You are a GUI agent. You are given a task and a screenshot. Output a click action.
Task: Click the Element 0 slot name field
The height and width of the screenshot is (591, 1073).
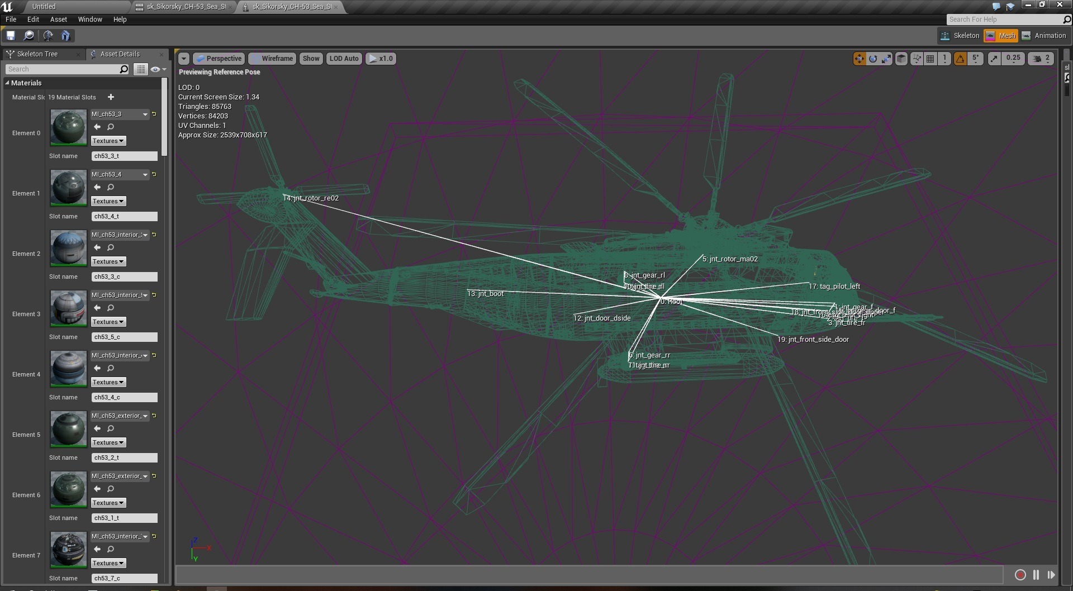click(124, 156)
